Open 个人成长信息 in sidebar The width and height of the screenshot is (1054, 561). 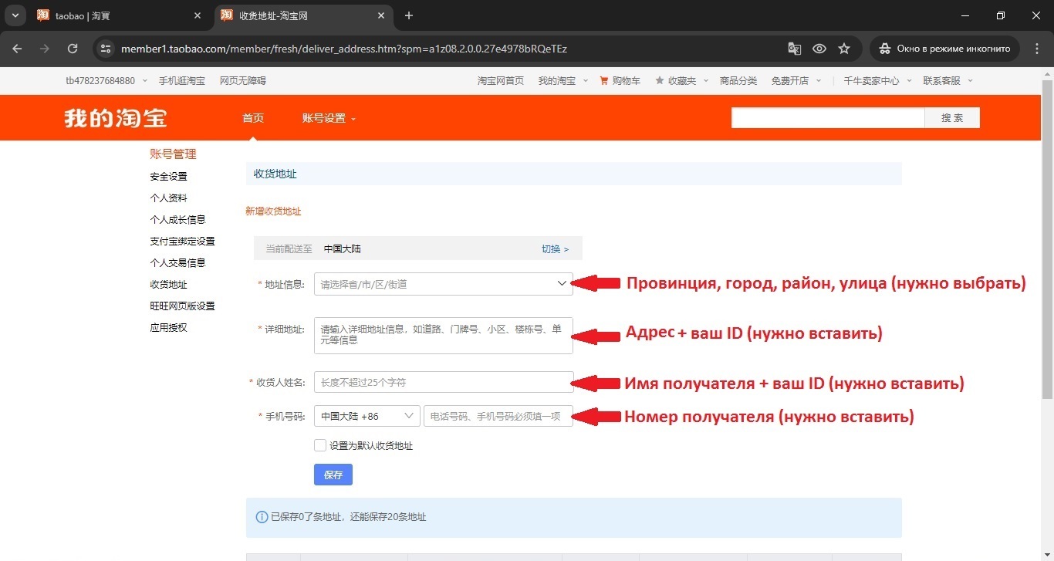coord(178,219)
